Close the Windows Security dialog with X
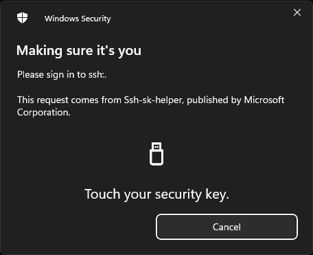 click(x=297, y=12)
